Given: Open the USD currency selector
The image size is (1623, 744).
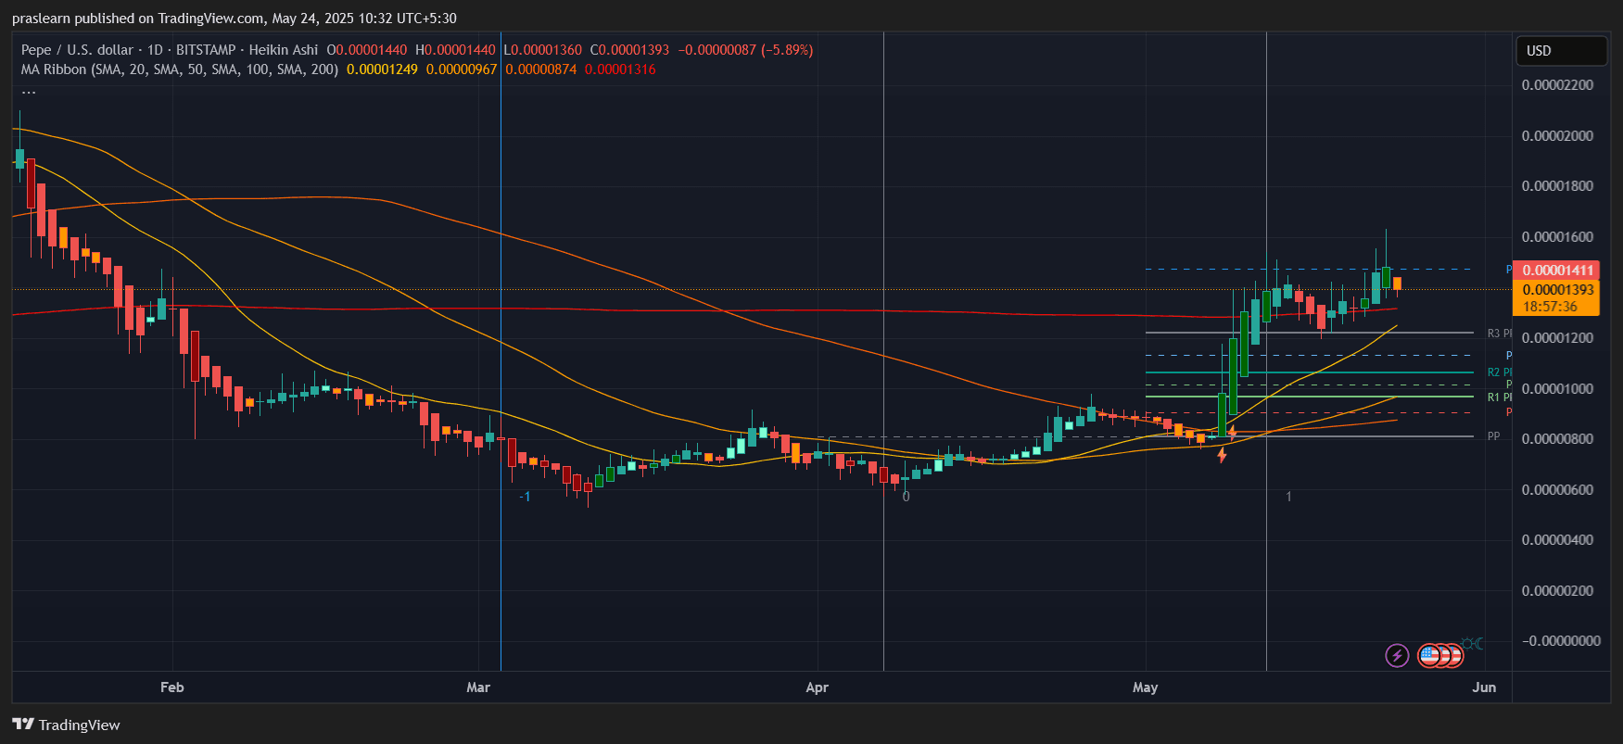Looking at the screenshot, I should tap(1562, 51).
